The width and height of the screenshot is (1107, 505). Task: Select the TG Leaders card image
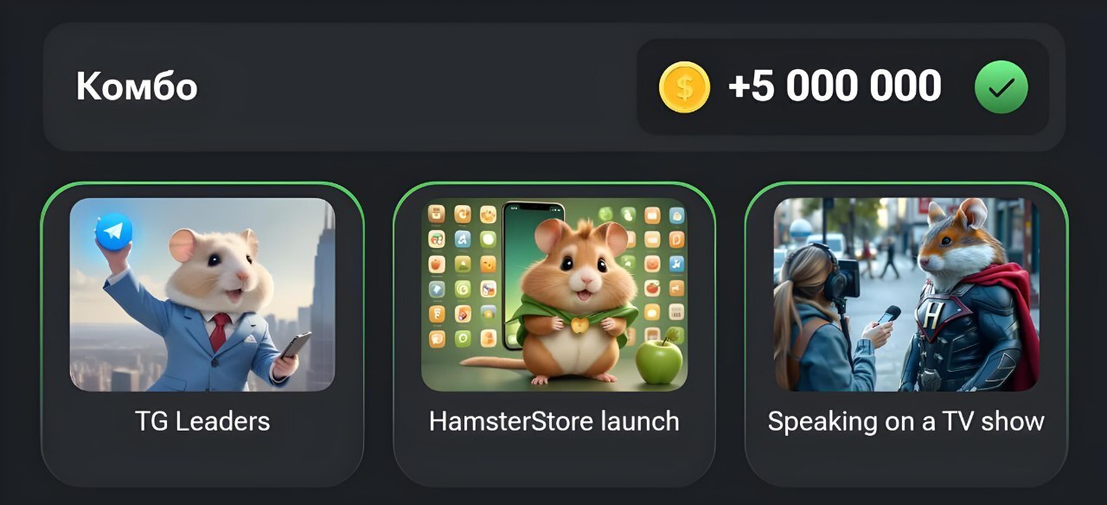(202, 295)
